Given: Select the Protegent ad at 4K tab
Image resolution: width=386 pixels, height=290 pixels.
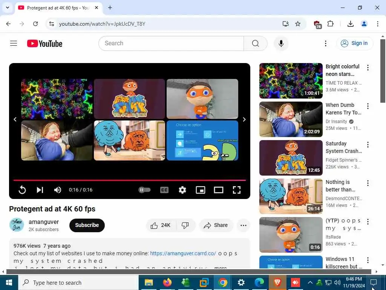Looking at the screenshot, I should click(x=58, y=8).
